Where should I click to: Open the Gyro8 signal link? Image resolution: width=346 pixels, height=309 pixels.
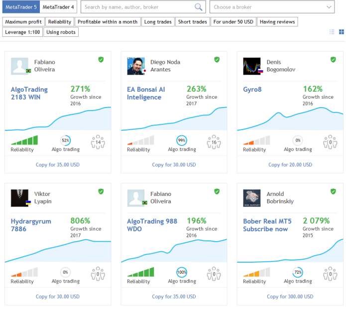pyautogui.click(x=252, y=90)
